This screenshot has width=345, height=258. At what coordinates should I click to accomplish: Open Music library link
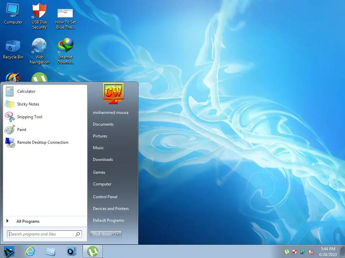coord(98,148)
